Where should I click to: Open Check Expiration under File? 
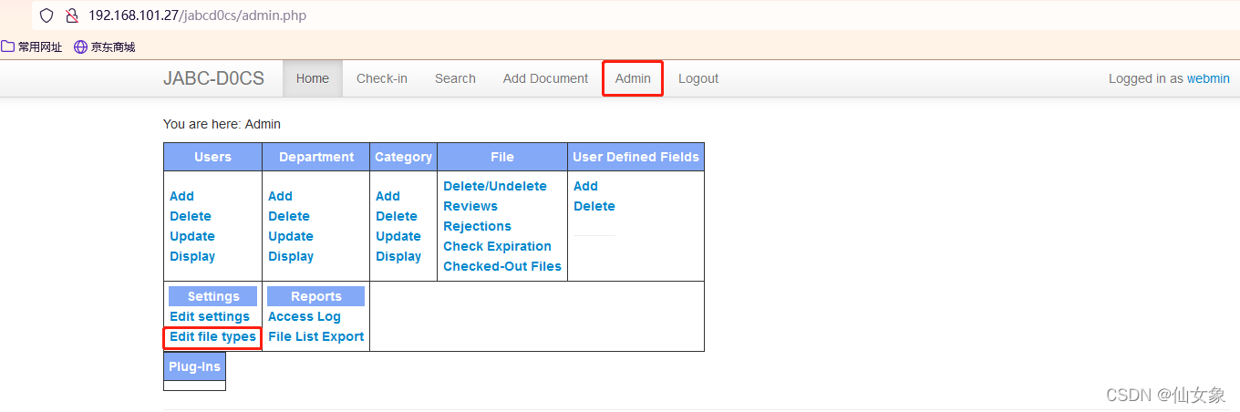coord(497,246)
